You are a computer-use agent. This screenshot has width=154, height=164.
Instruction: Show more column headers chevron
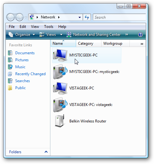[x=142, y=44]
